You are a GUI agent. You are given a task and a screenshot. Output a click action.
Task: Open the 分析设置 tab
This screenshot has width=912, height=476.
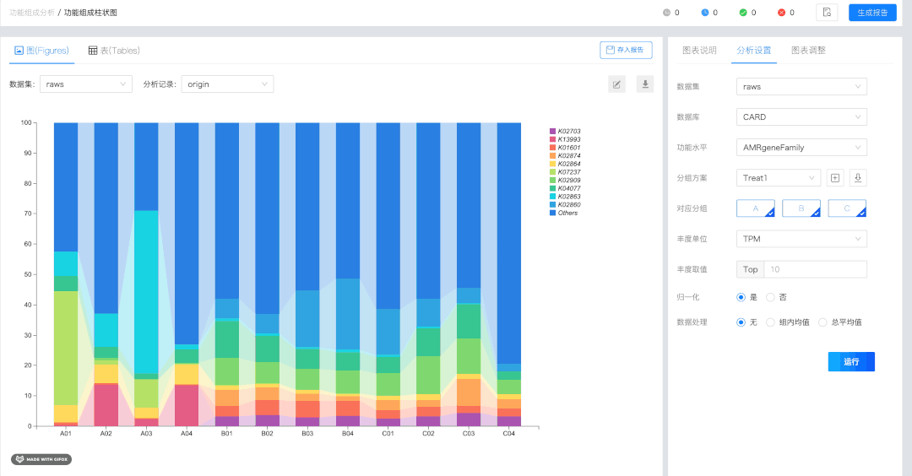click(754, 51)
